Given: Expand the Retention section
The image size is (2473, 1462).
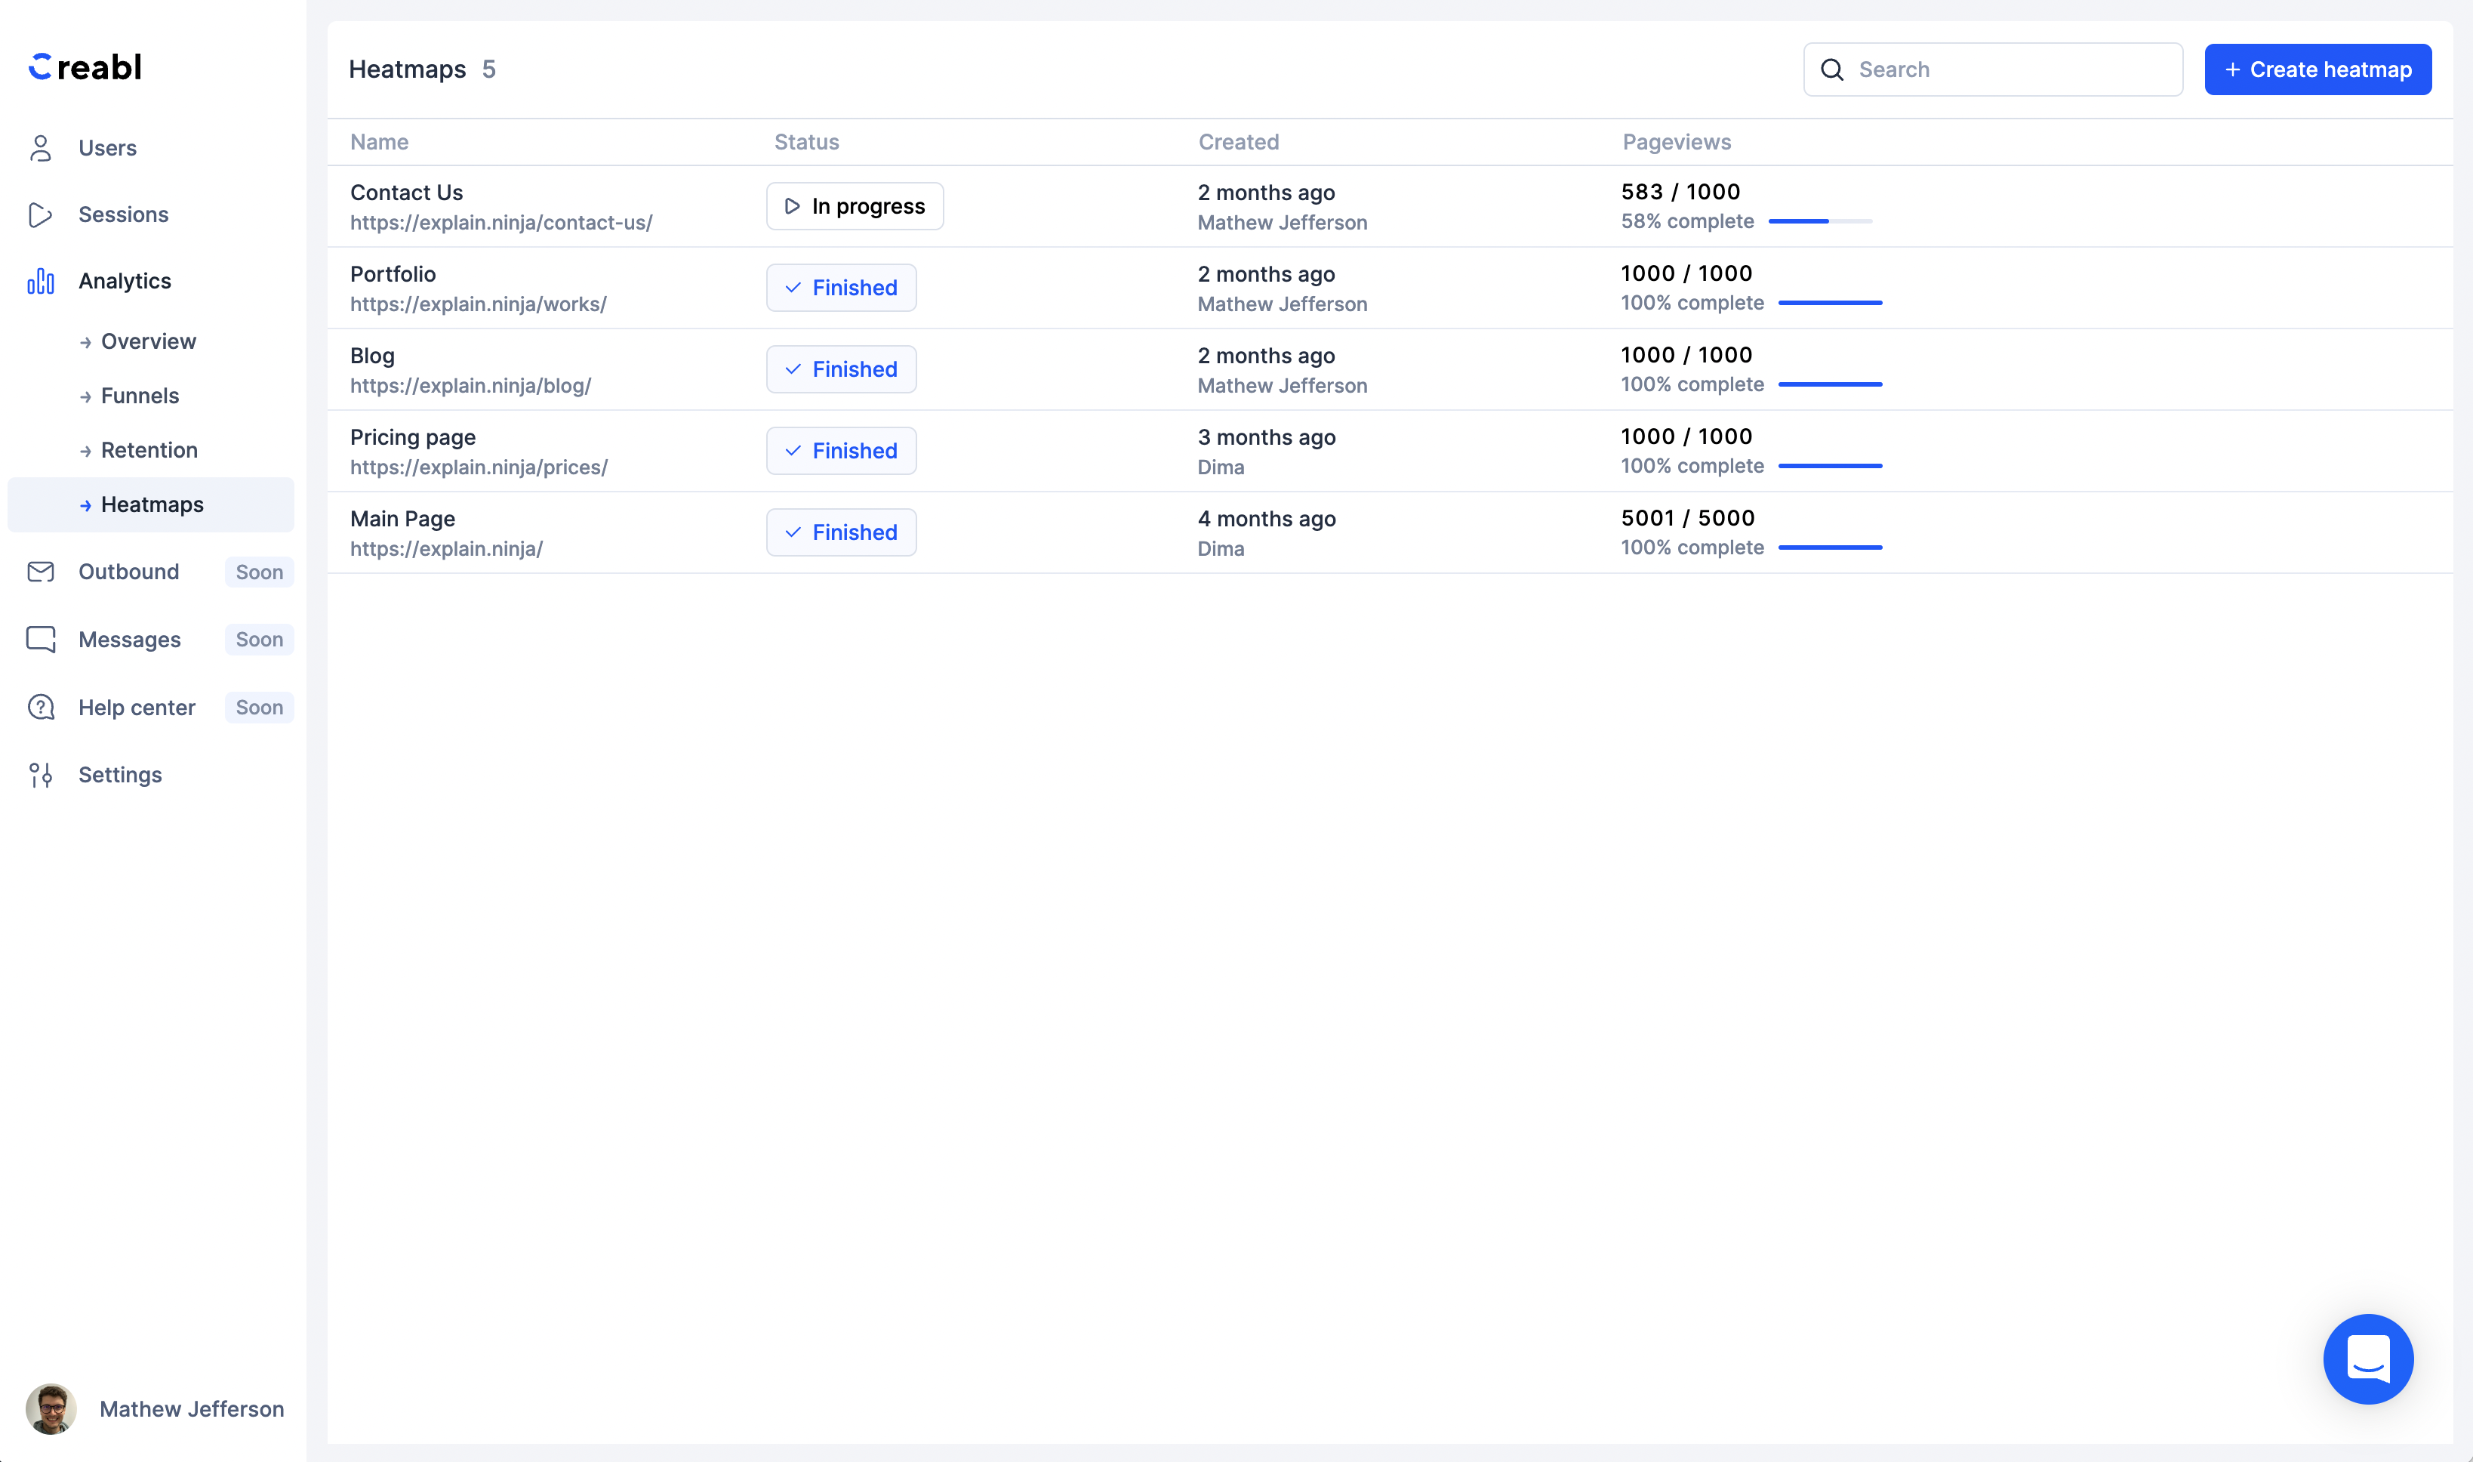Looking at the screenshot, I should point(149,450).
